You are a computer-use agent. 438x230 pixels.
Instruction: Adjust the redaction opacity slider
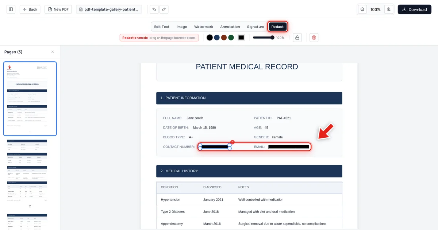pos(264,38)
